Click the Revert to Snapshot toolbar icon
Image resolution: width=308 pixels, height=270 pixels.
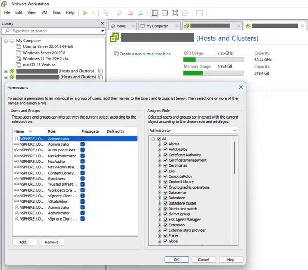coord(130,13)
